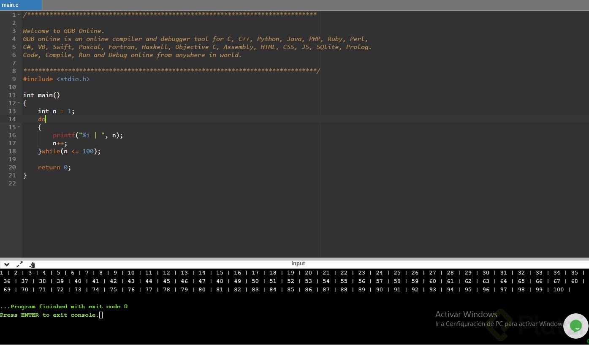Click the 'Welcome to GDB Online.' comment line
The width and height of the screenshot is (589, 345).
click(63, 31)
